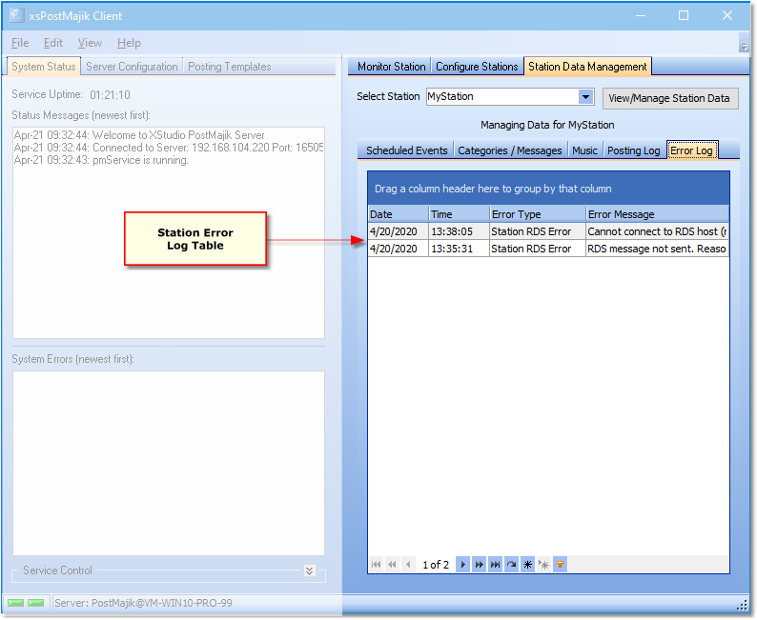
Task: Open the View menu
Action: (x=90, y=43)
